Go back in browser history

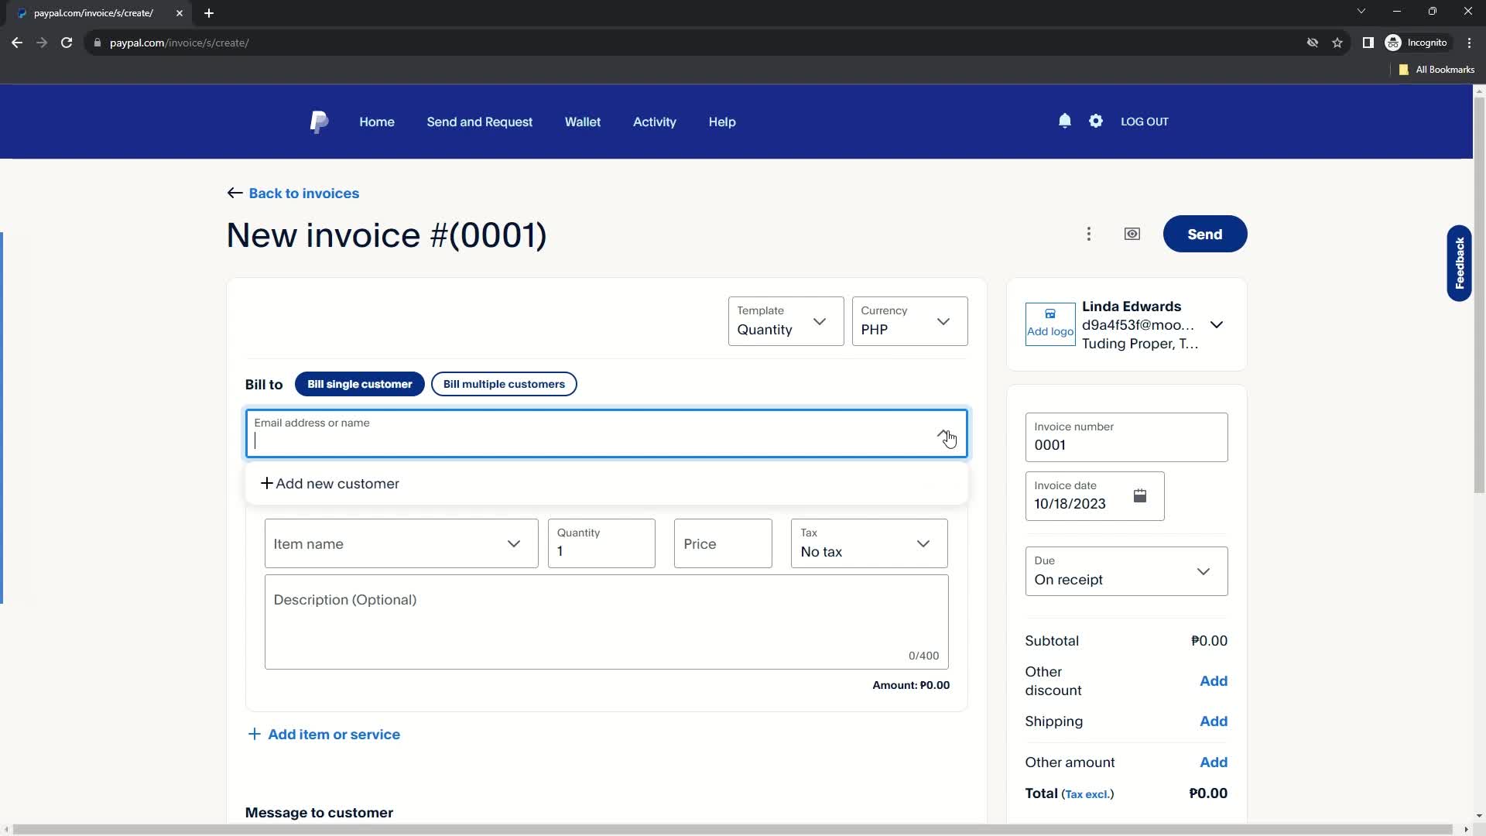pos(17,43)
